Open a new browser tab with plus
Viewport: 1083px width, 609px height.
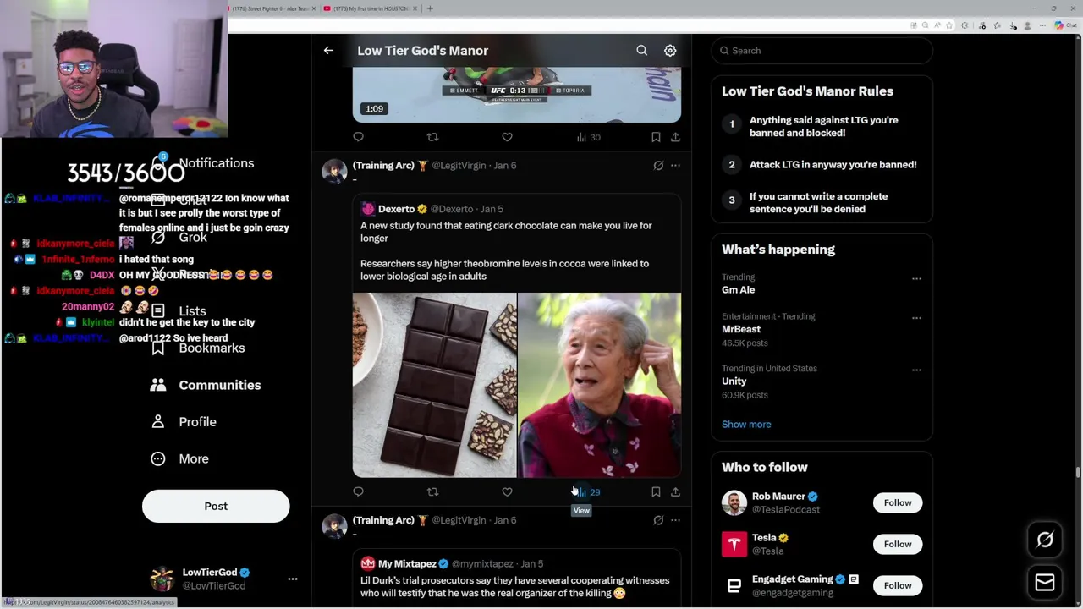pos(430,8)
